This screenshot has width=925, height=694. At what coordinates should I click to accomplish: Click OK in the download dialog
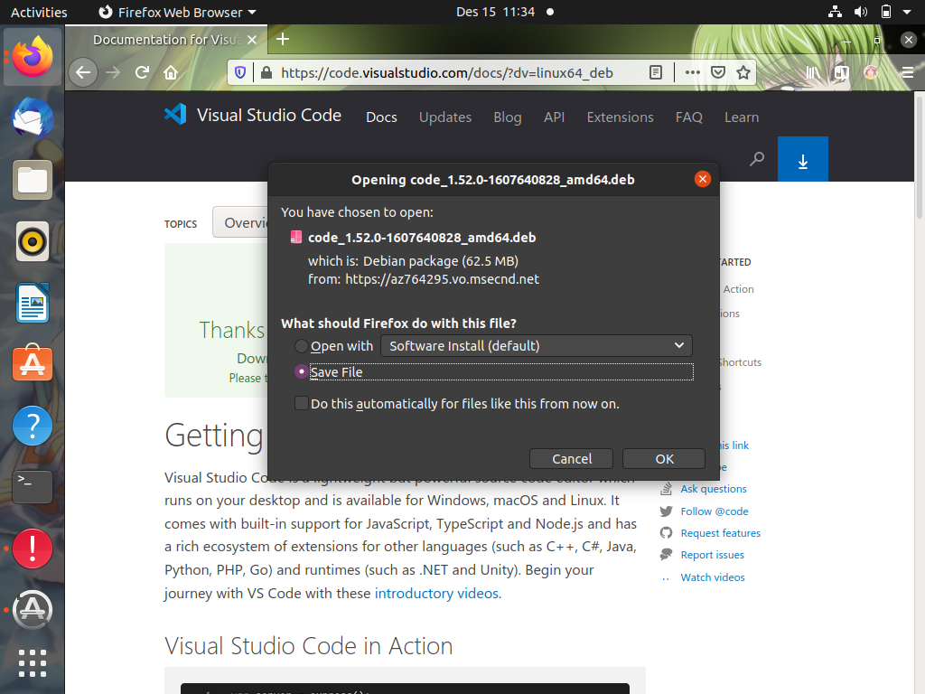pos(664,458)
